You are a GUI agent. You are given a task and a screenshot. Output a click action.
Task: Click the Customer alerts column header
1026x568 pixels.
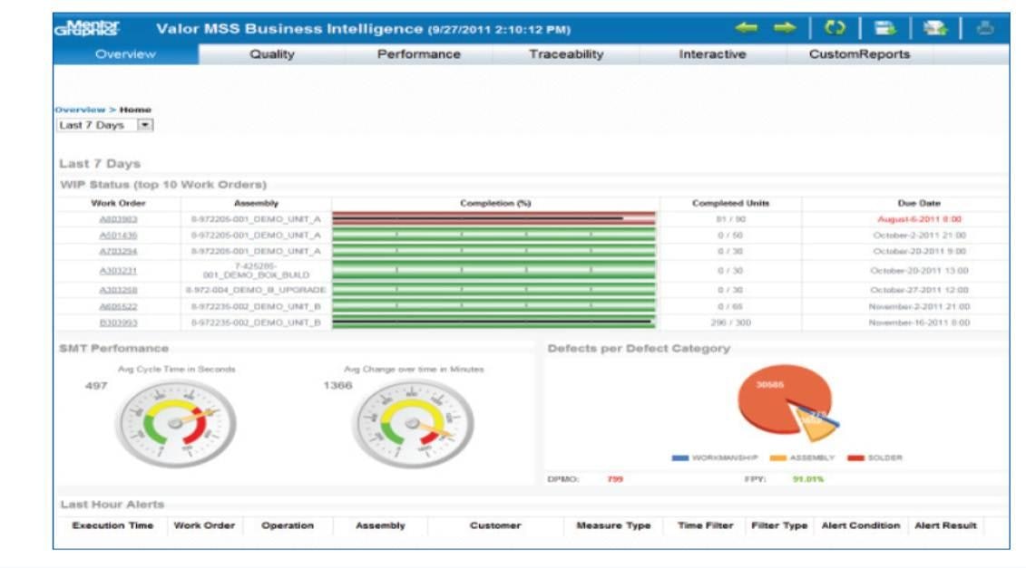click(495, 525)
